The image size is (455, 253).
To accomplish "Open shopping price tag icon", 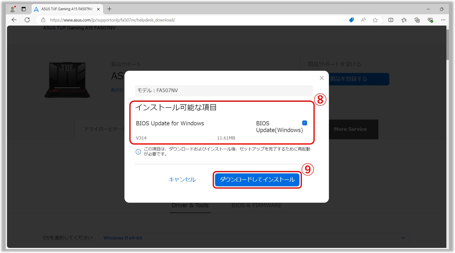I will coord(351,20).
